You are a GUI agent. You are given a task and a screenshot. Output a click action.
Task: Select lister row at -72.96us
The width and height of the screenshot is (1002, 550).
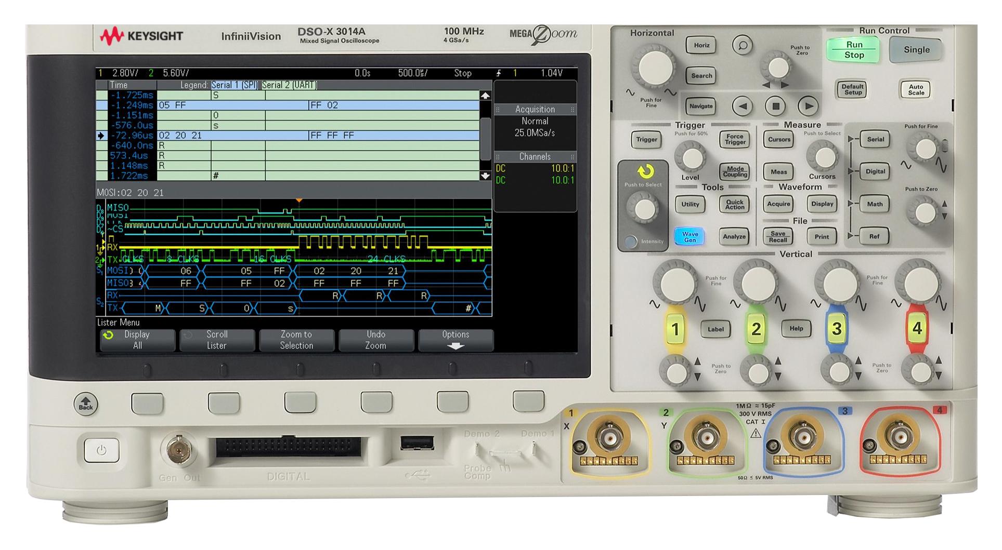pos(288,136)
